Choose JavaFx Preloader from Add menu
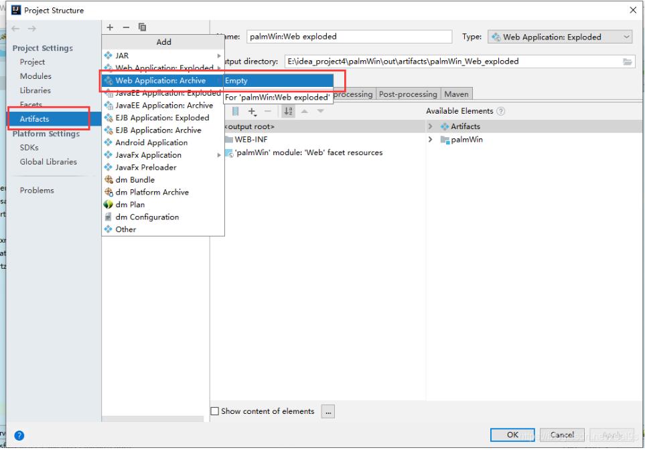The height and width of the screenshot is (450, 645). pos(163,168)
